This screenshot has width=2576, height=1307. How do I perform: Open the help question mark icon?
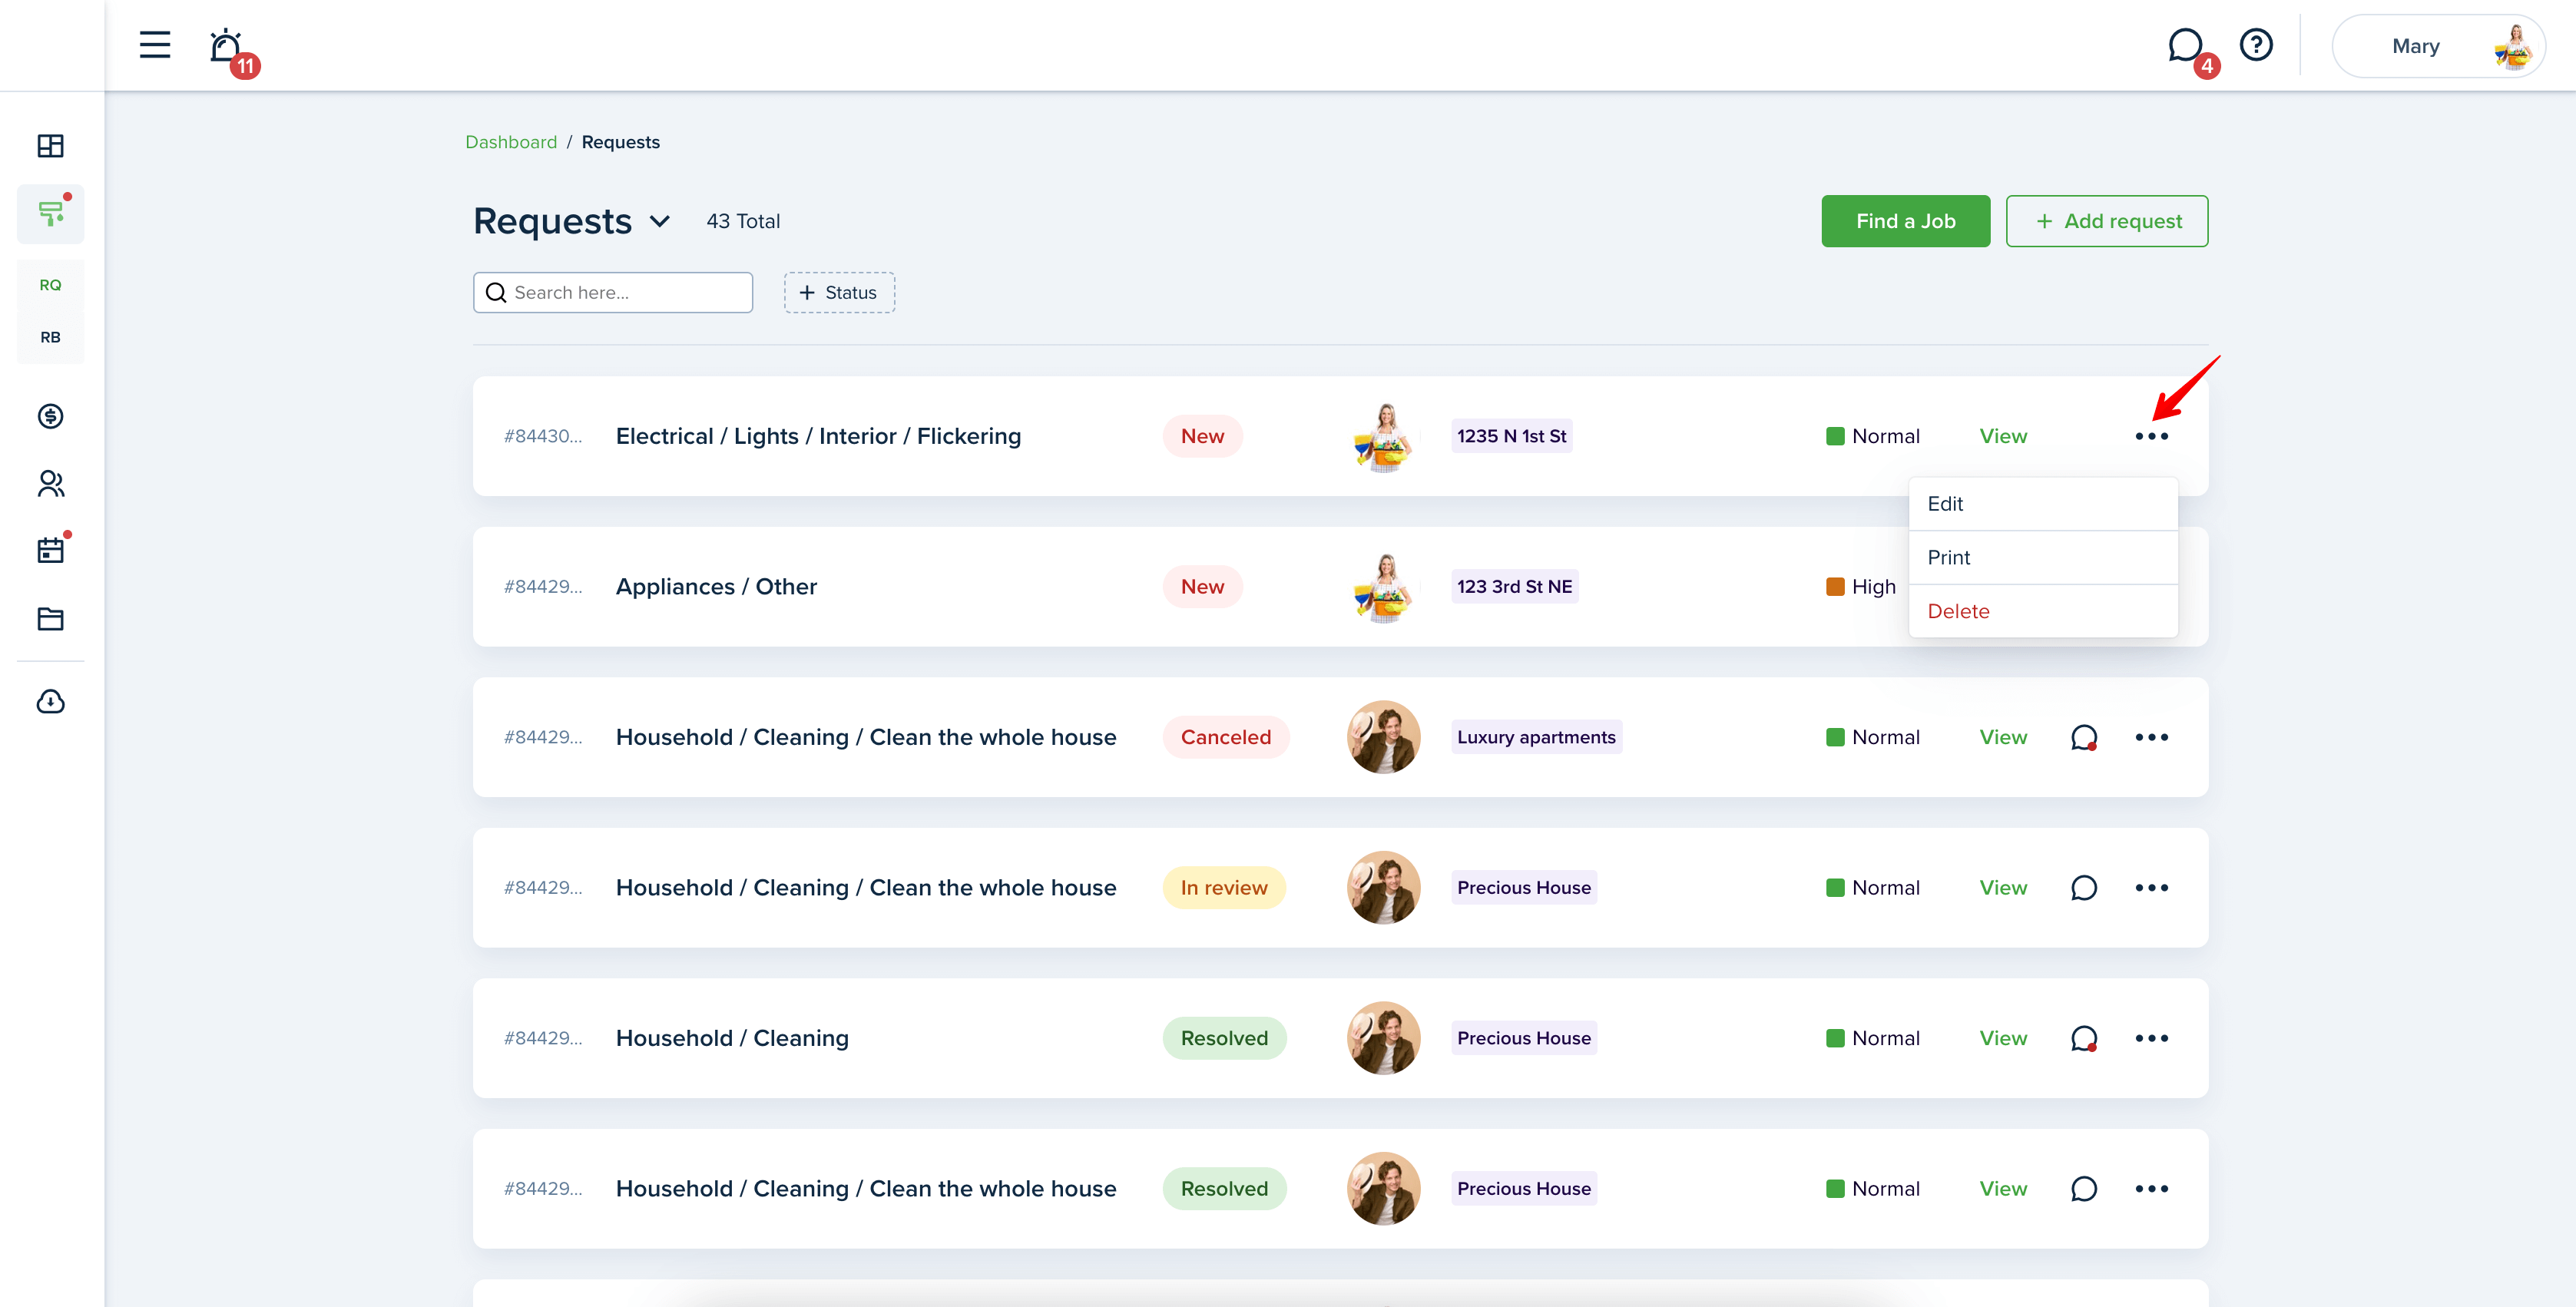point(2255,45)
